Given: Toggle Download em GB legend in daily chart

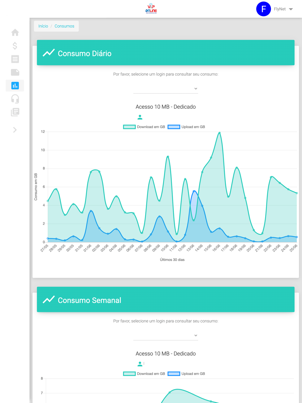Looking at the screenshot, I should [144, 127].
